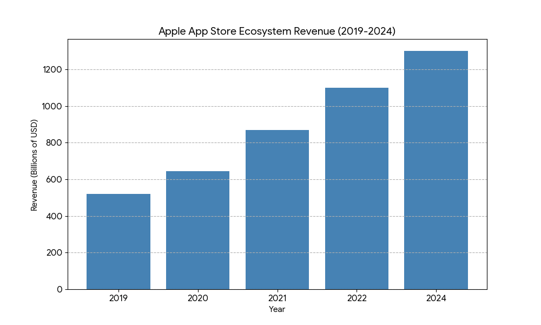Click the chart title about App Store revenue
Image resolution: width=541 pixels, height=325 pixels.
(276, 31)
